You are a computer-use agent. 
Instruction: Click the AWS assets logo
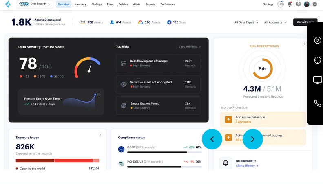(x=83, y=22)
